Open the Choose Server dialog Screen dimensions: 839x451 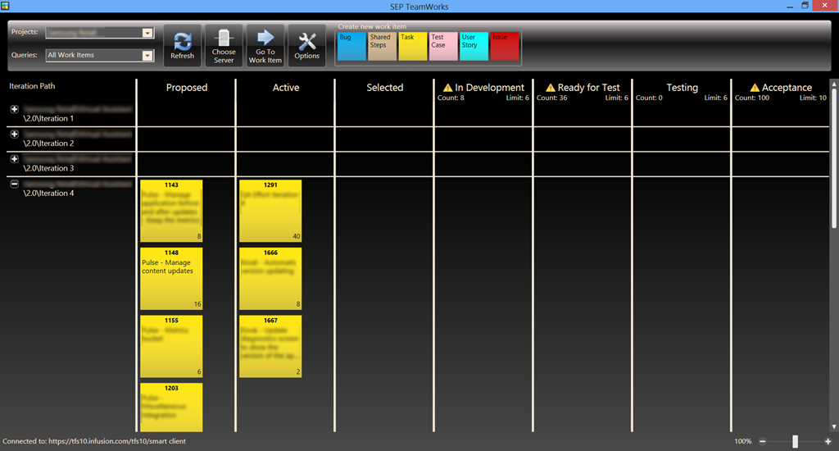224,46
